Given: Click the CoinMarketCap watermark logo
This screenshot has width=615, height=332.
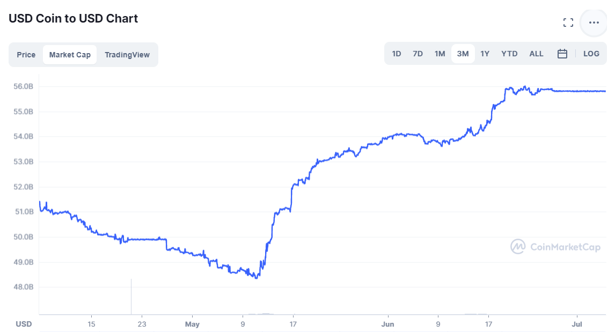Looking at the screenshot, I should click(x=555, y=247).
